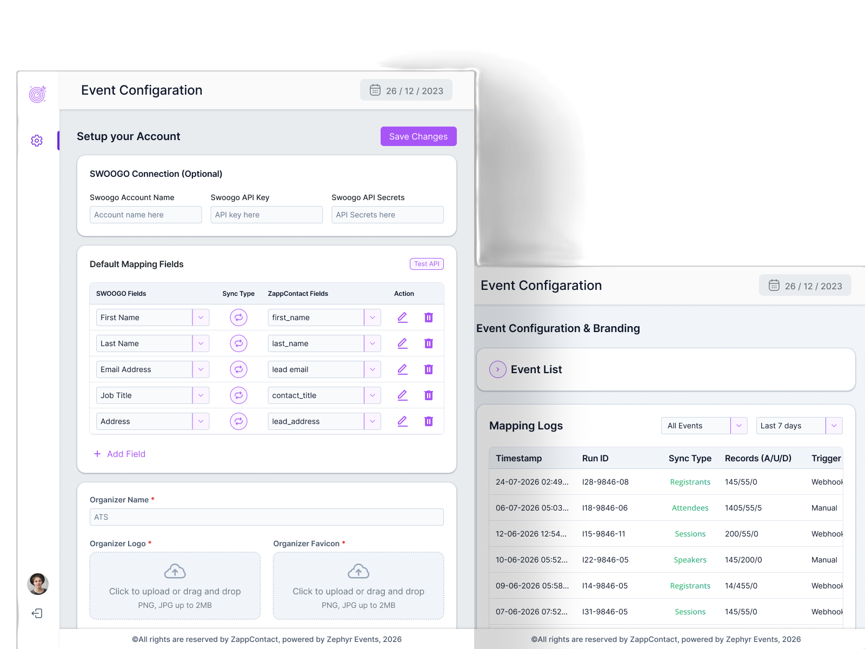Click the Timestamp column header
Viewport: 865px width, 649px height.
518,458
